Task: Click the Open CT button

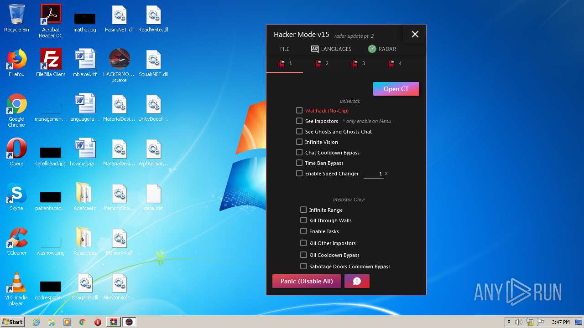Action: pos(396,89)
